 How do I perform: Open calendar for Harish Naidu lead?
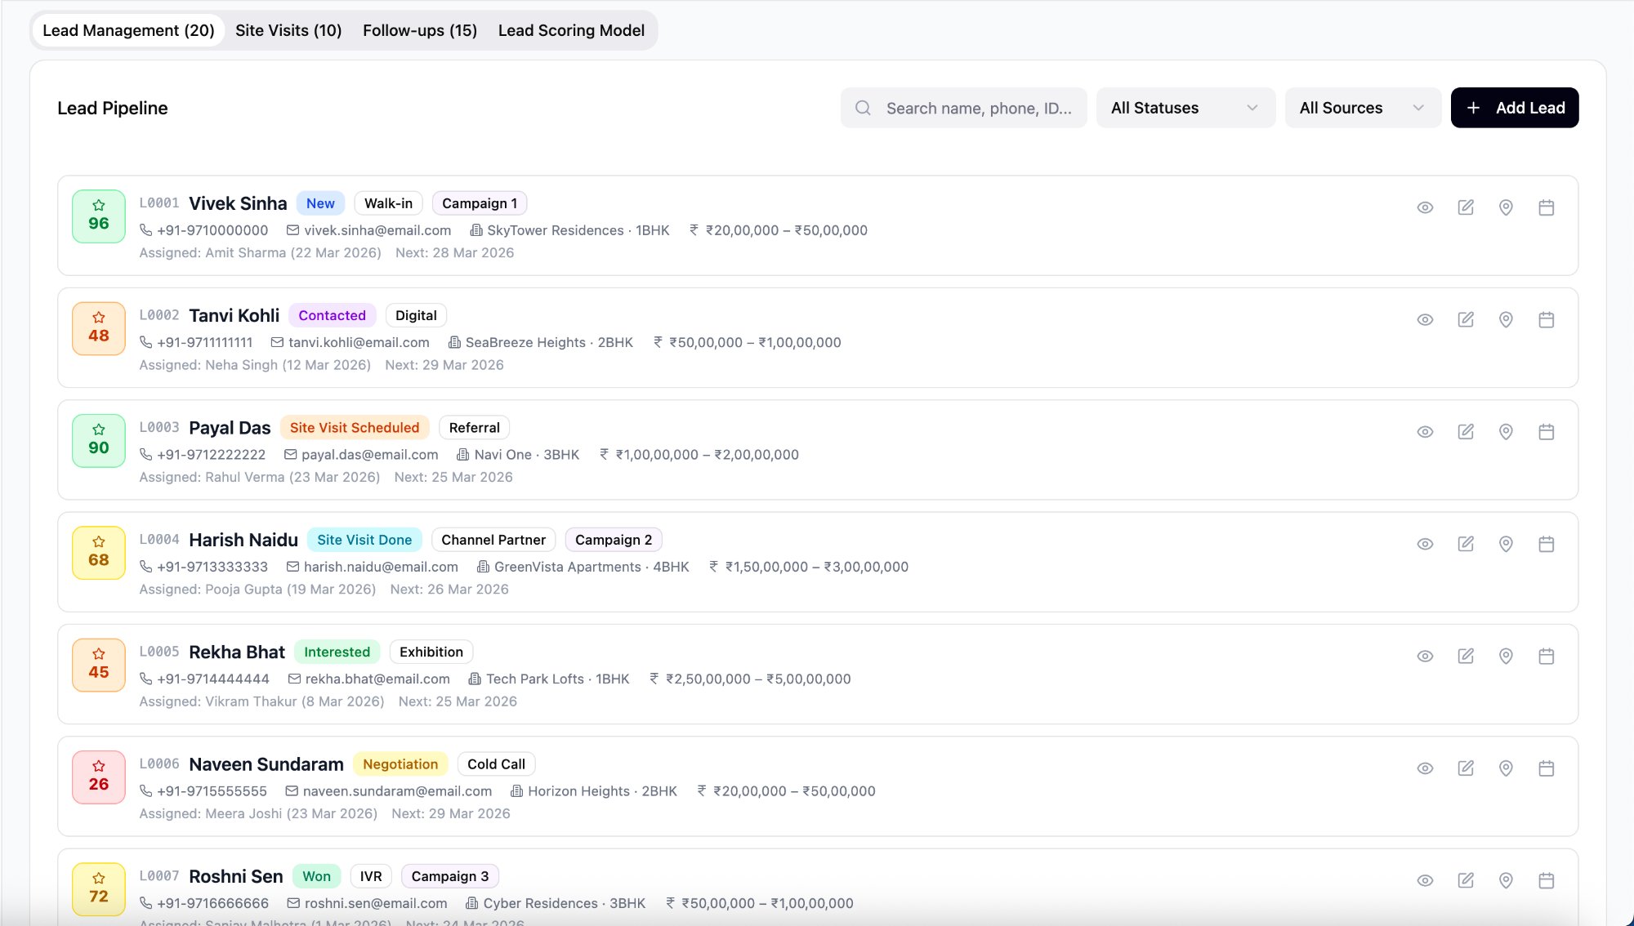pos(1546,544)
